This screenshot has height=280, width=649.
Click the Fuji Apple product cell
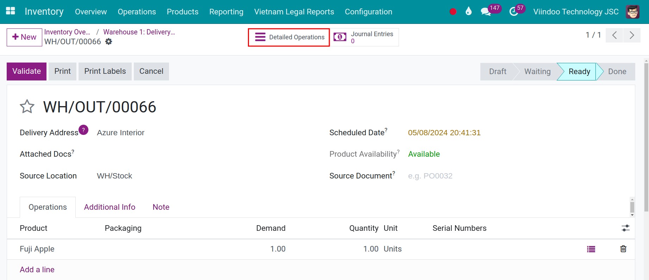tap(37, 249)
